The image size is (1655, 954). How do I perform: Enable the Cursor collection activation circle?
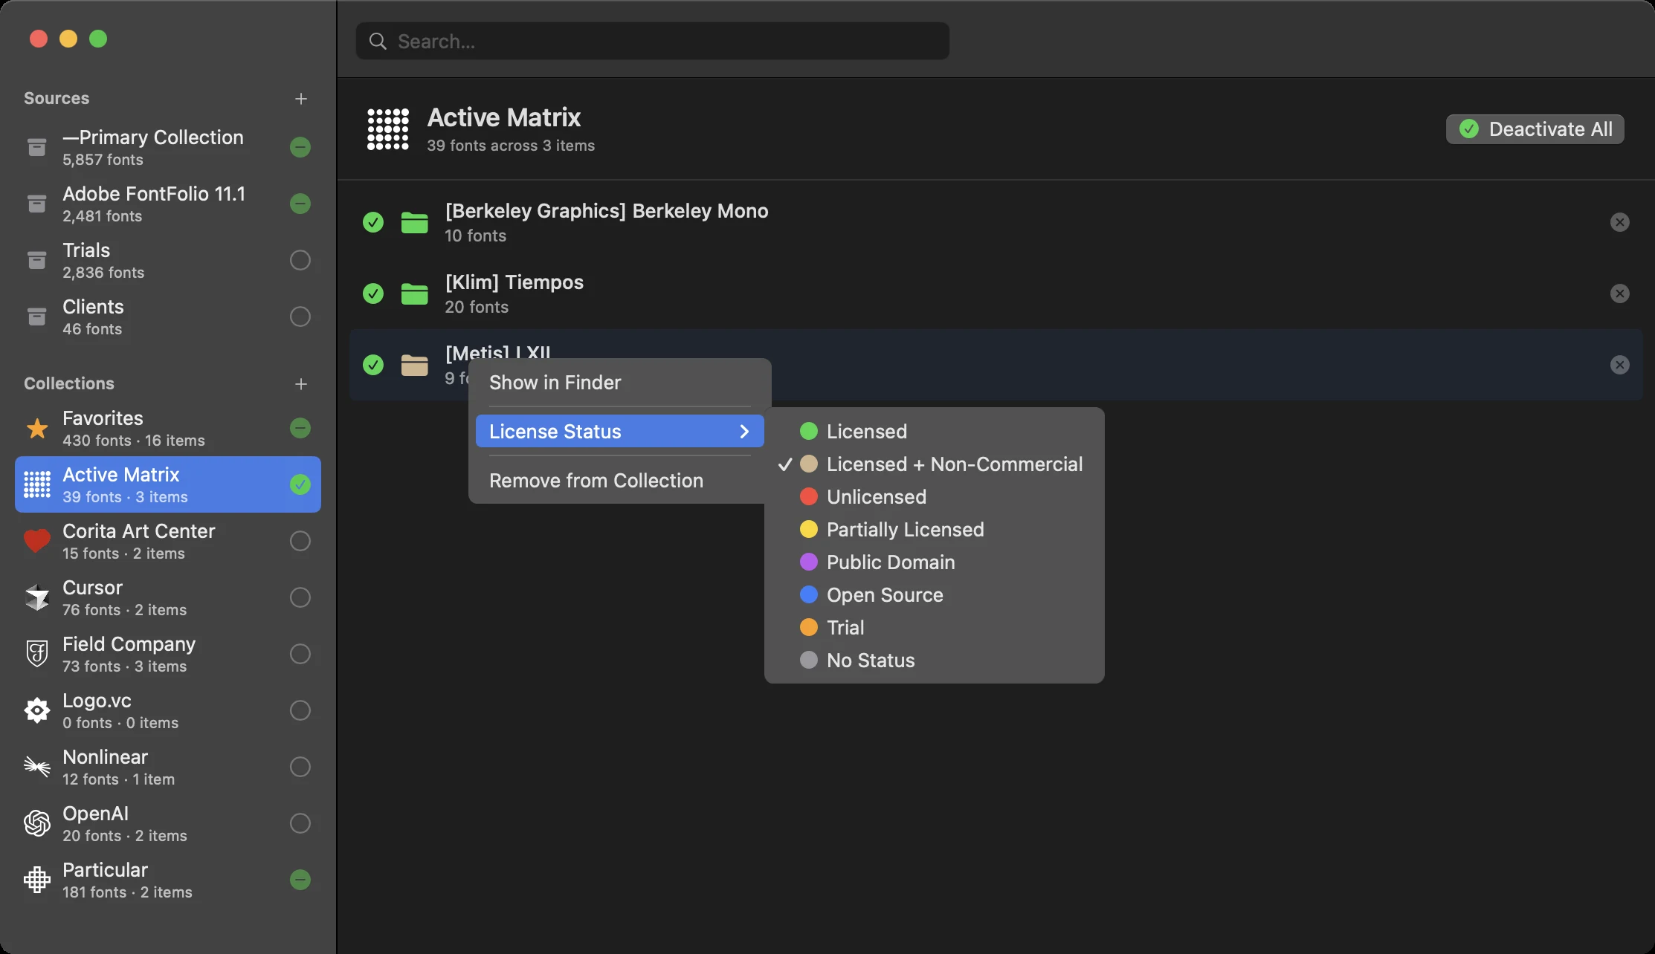coord(300,597)
